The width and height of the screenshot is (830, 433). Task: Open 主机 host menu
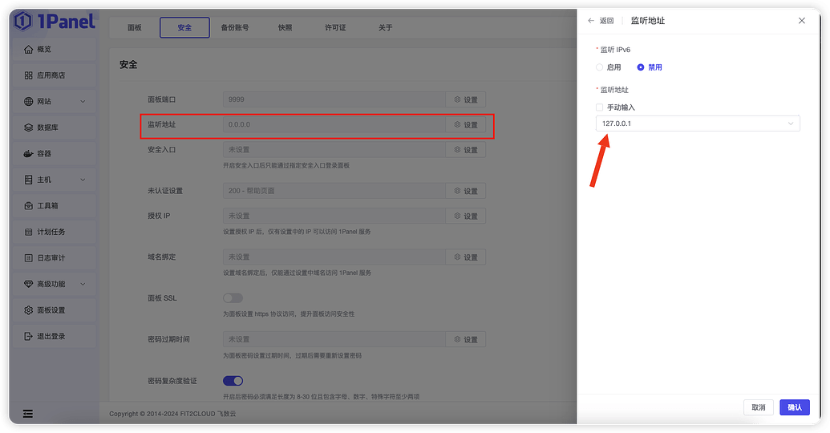54,180
